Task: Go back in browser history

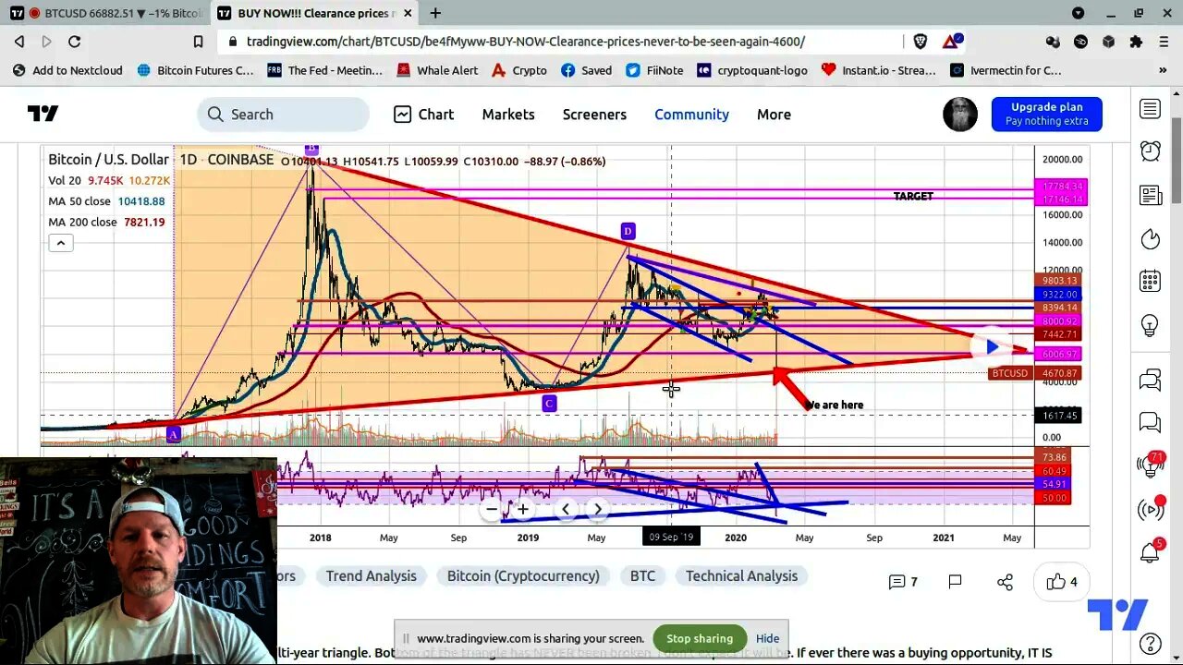Action: 19,42
